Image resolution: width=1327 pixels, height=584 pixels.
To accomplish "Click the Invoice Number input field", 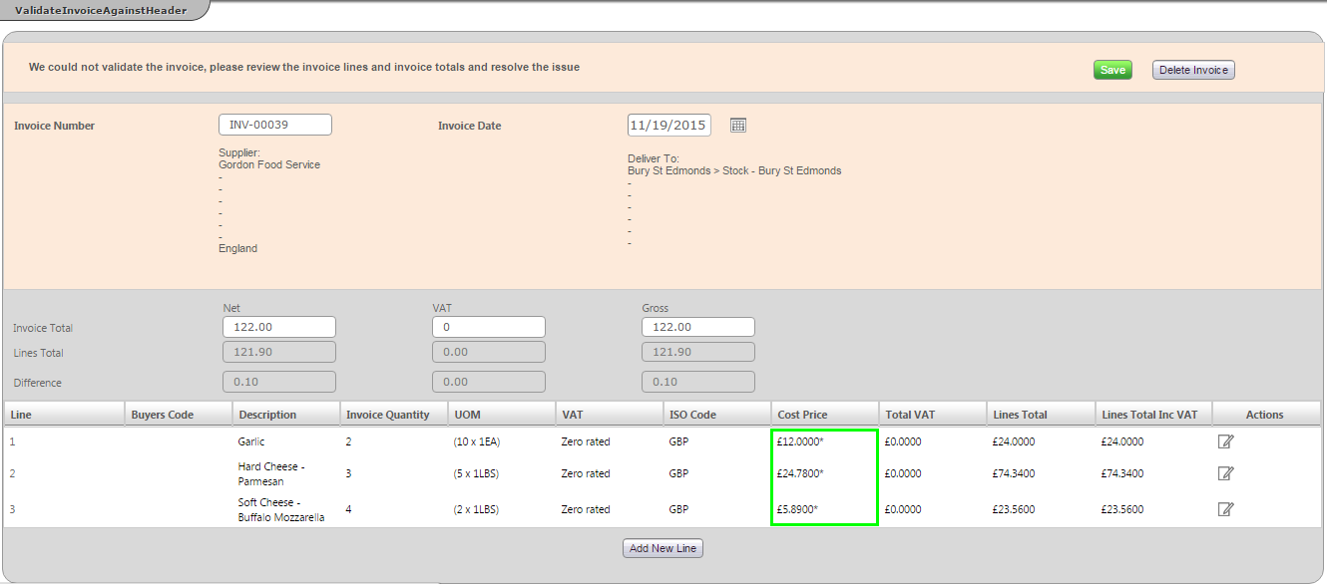I will (275, 125).
